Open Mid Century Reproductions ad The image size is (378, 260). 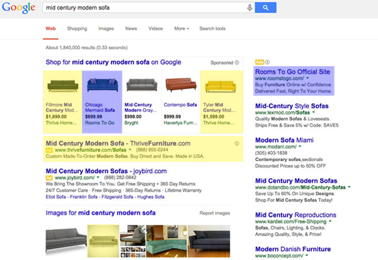tap(295, 215)
